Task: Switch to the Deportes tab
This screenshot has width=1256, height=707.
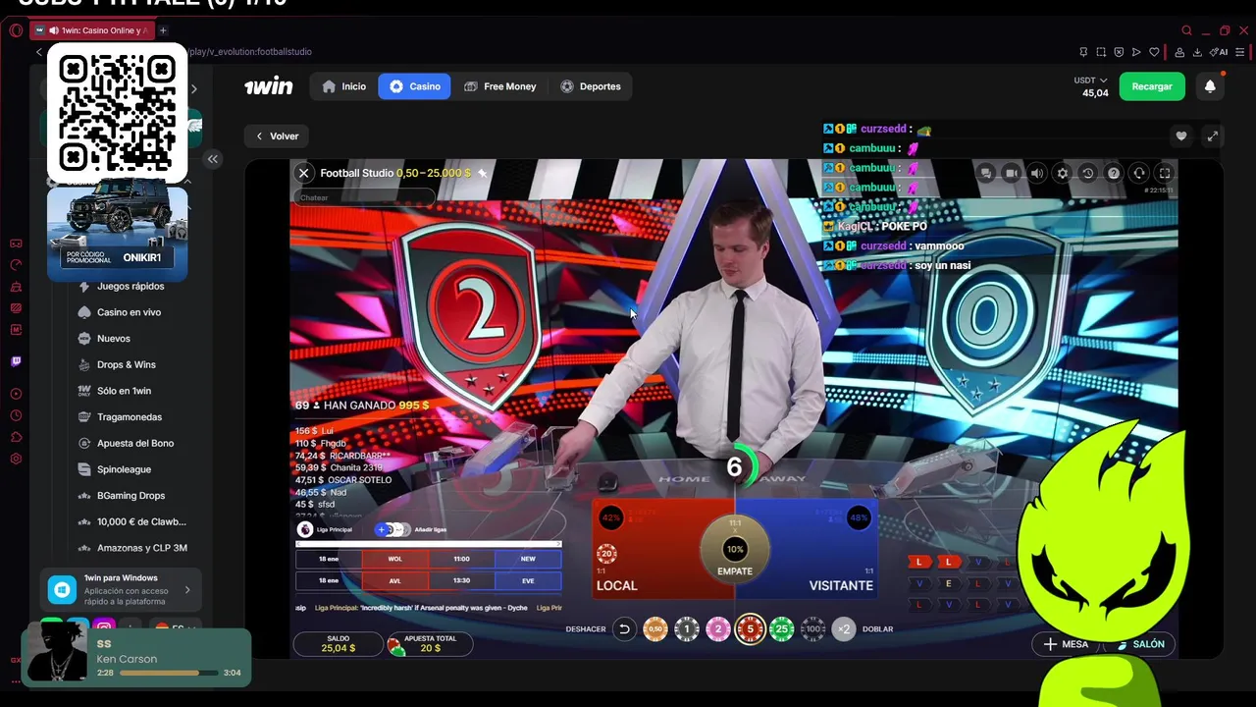Action: [590, 86]
